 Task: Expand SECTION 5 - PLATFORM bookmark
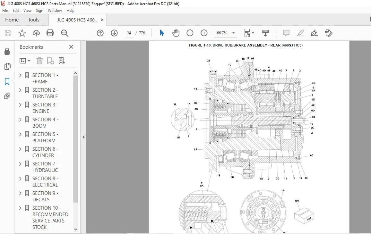tap(20, 134)
